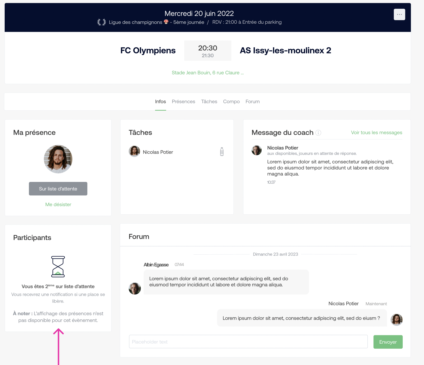This screenshot has height=365, width=424.
Task: Click the Me désister link
Action: pos(58,204)
